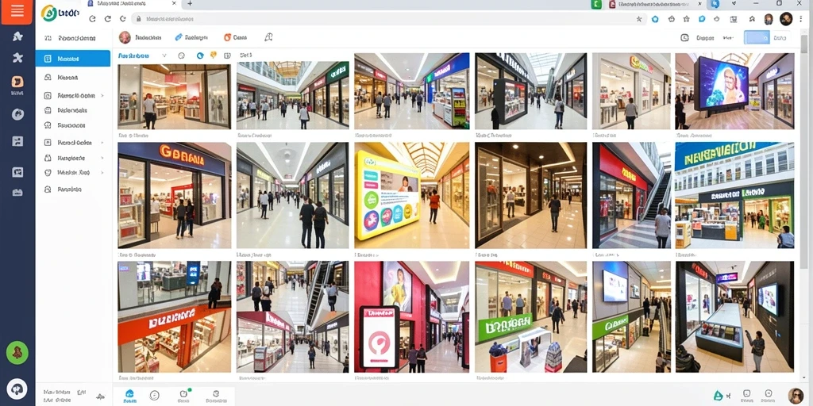813x406 pixels.
Task: Click the green triangle icon at bottom right
Action: (x=718, y=395)
